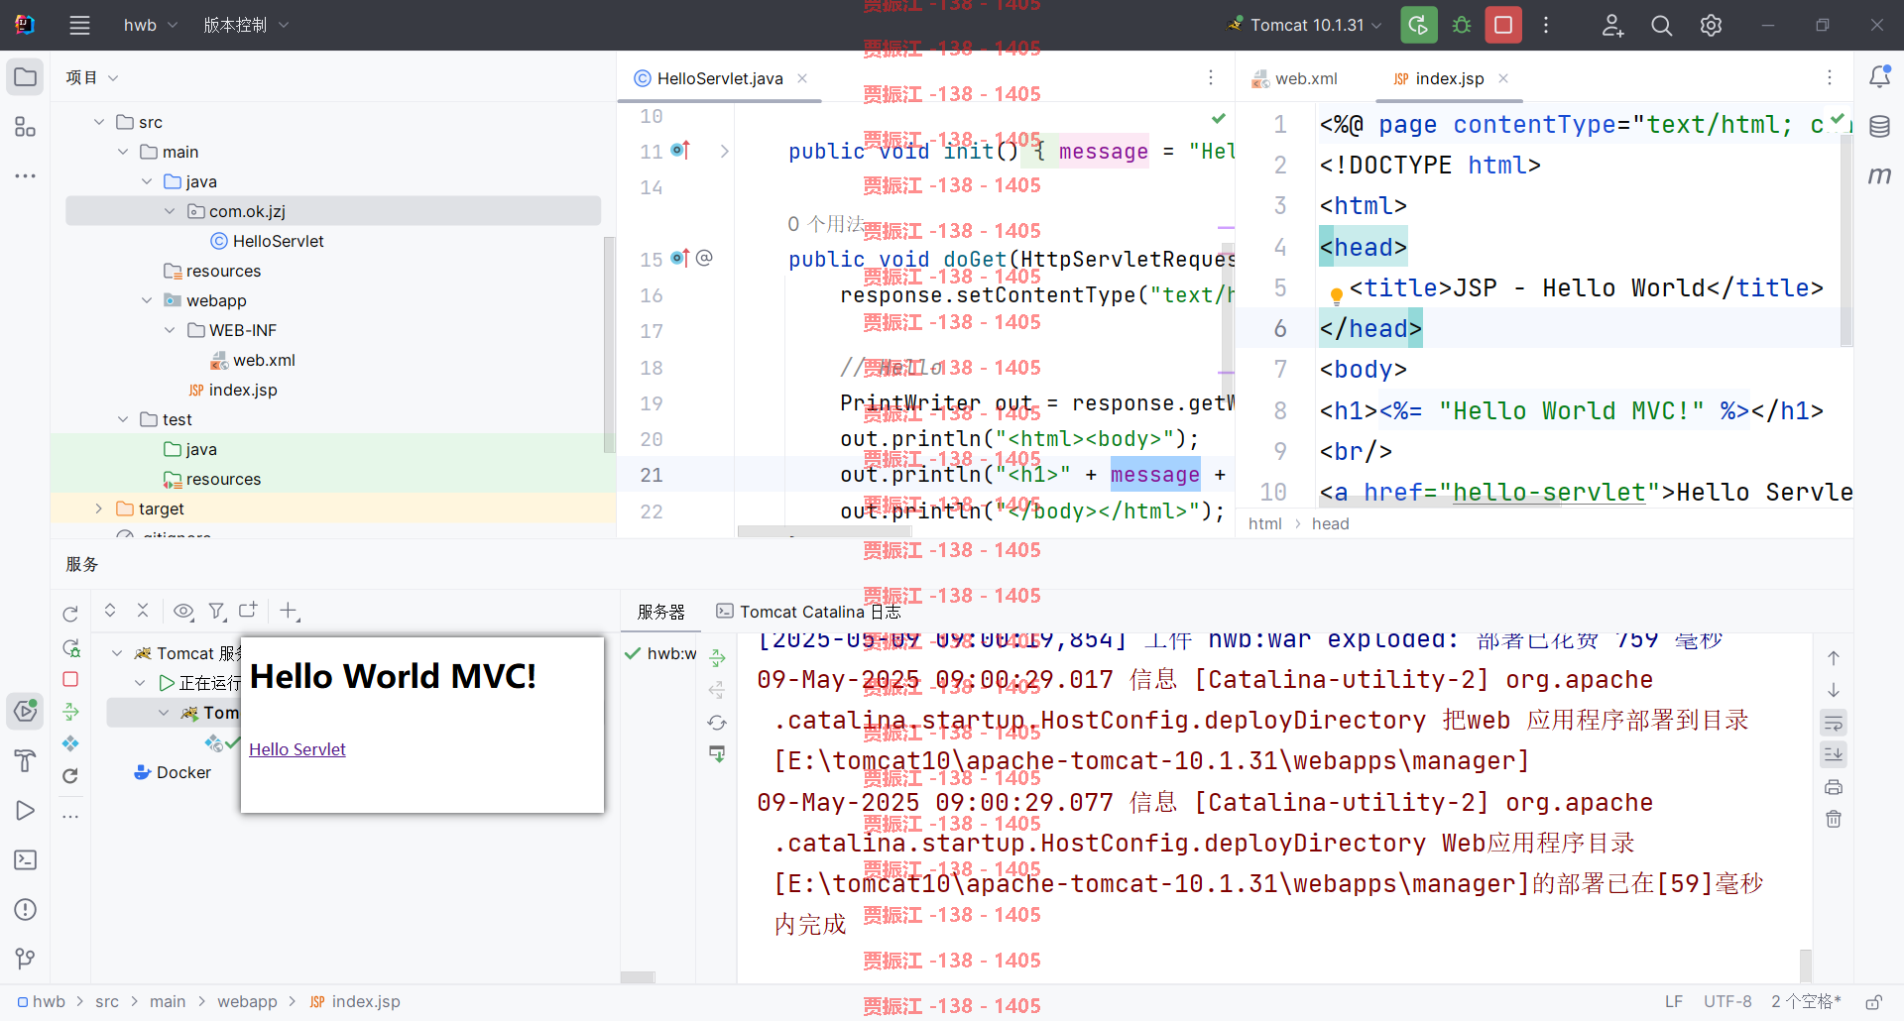
Task: Show more tool windows in the left stripe
Action: 25,175
